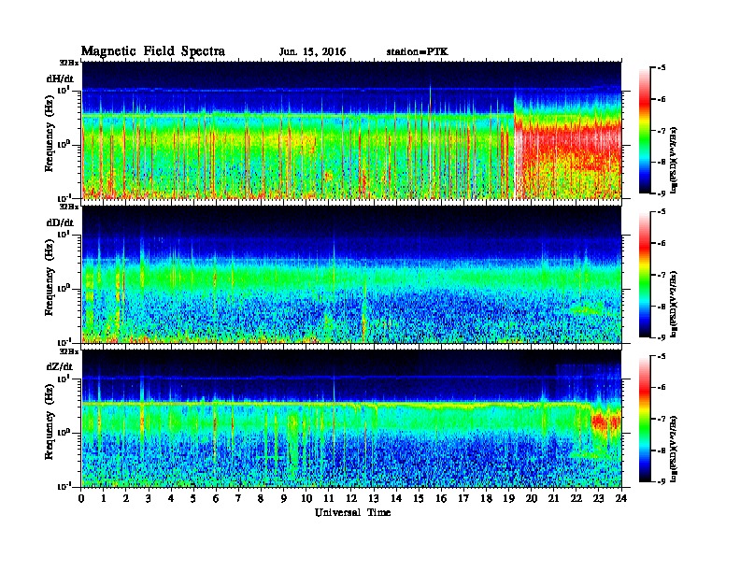
Task: Click hour '8' on the time axis
Action: pyautogui.click(x=262, y=498)
